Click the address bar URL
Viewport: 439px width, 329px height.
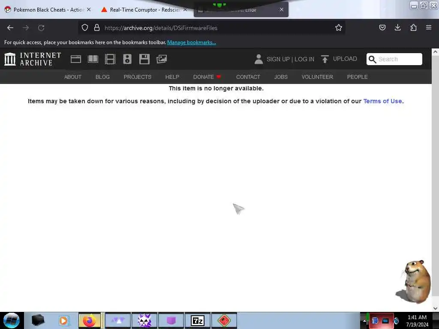[161, 28]
